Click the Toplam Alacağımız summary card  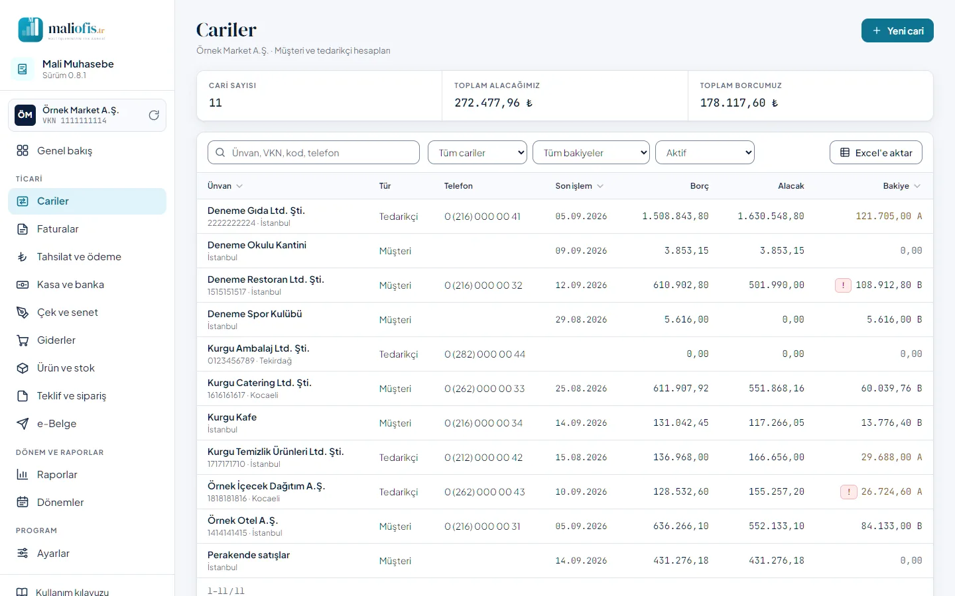565,96
